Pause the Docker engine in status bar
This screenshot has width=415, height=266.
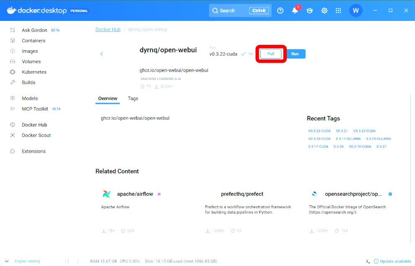click(x=66, y=261)
